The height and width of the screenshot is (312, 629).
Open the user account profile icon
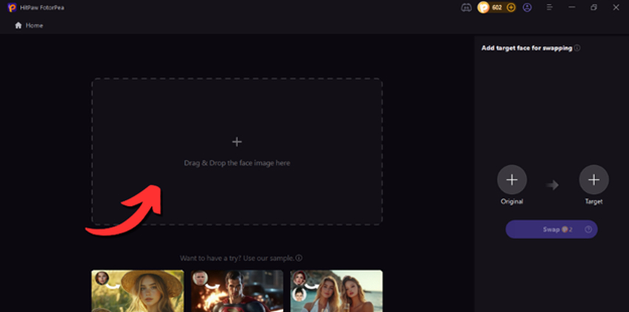point(527,7)
